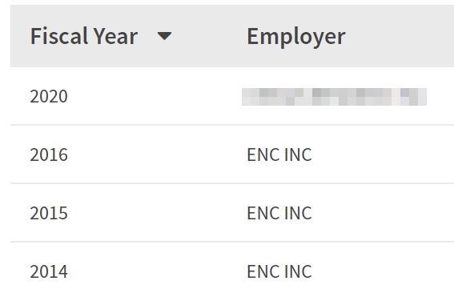Click empty space right of 2014 ENC INC
The width and height of the screenshot is (454, 305).
pyautogui.click(x=382, y=271)
